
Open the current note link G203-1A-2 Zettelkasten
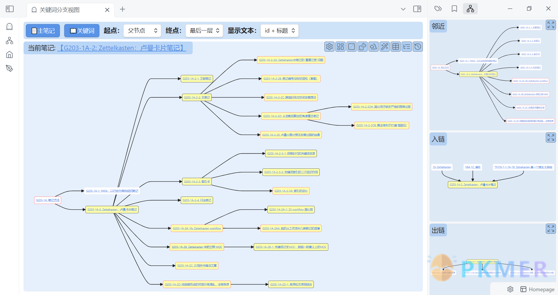[121, 48]
